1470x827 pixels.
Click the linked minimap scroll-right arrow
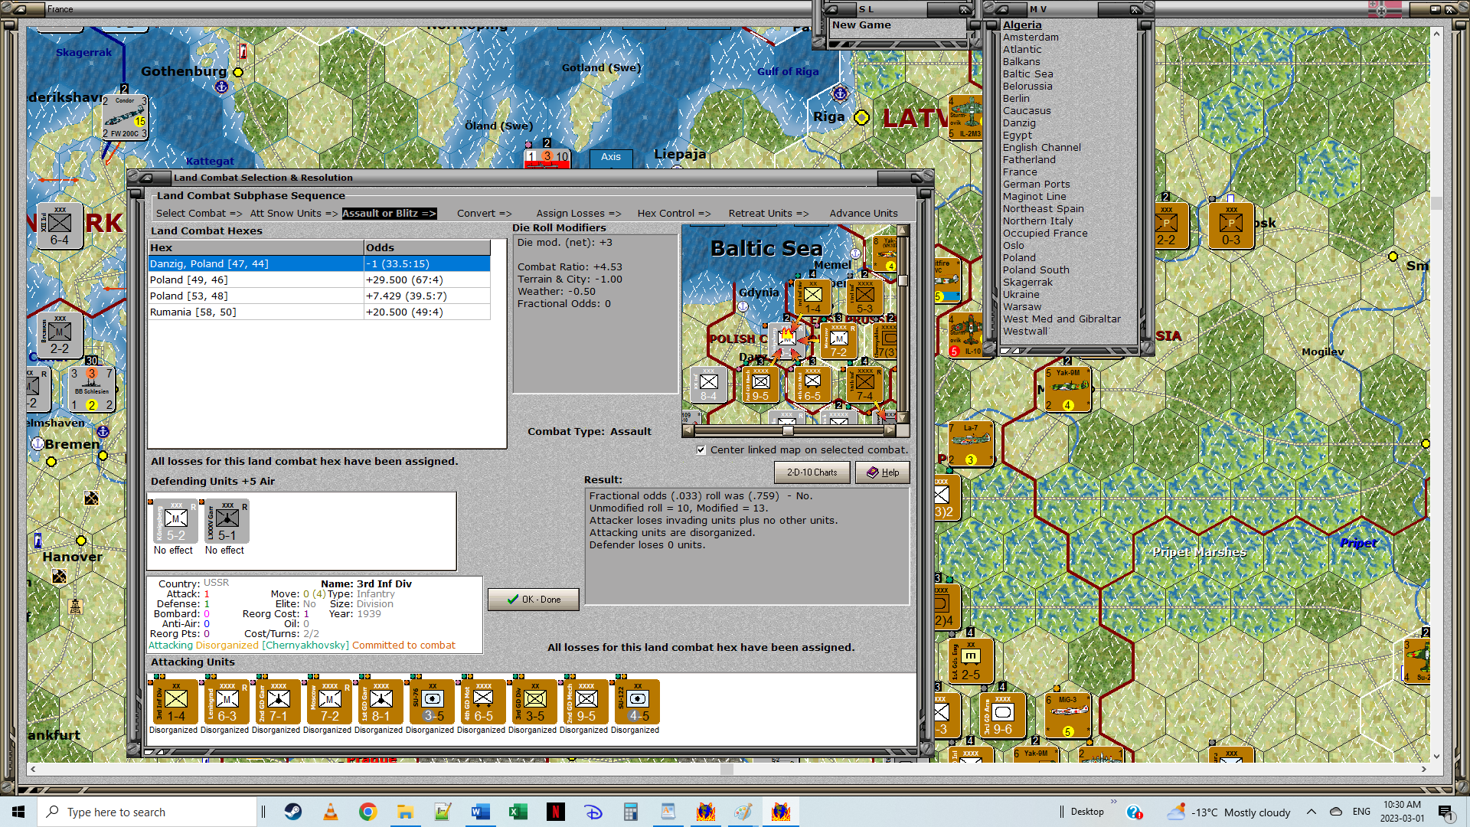(x=890, y=430)
